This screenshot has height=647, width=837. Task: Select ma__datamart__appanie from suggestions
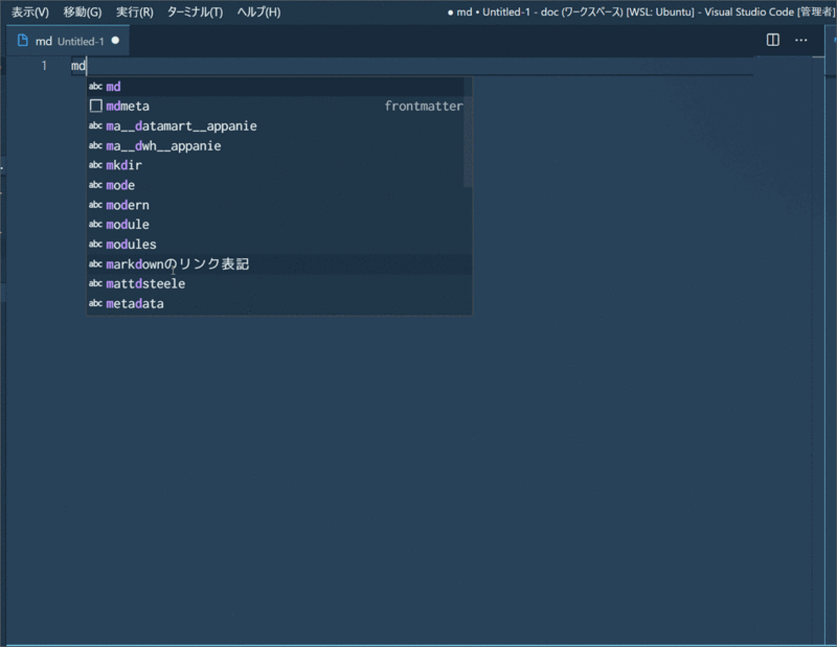pos(181,126)
